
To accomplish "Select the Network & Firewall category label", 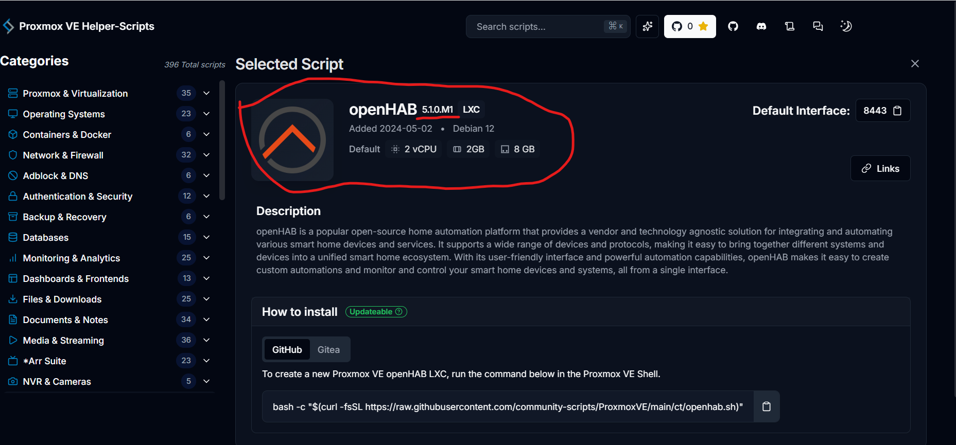I will tap(63, 155).
